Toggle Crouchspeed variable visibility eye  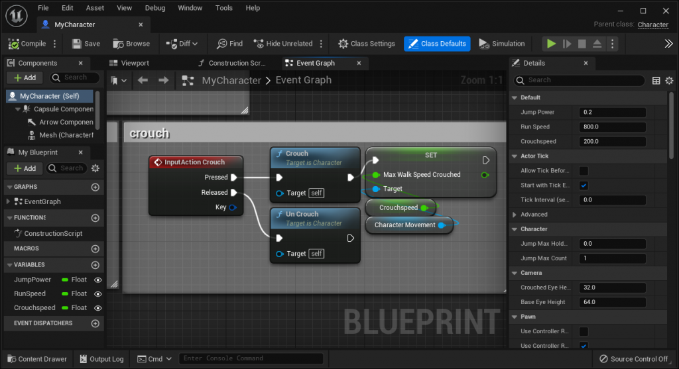98,308
